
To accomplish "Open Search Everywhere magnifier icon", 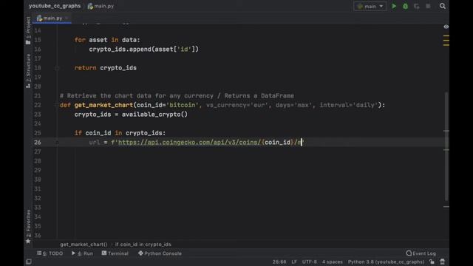I will pos(442,6).
